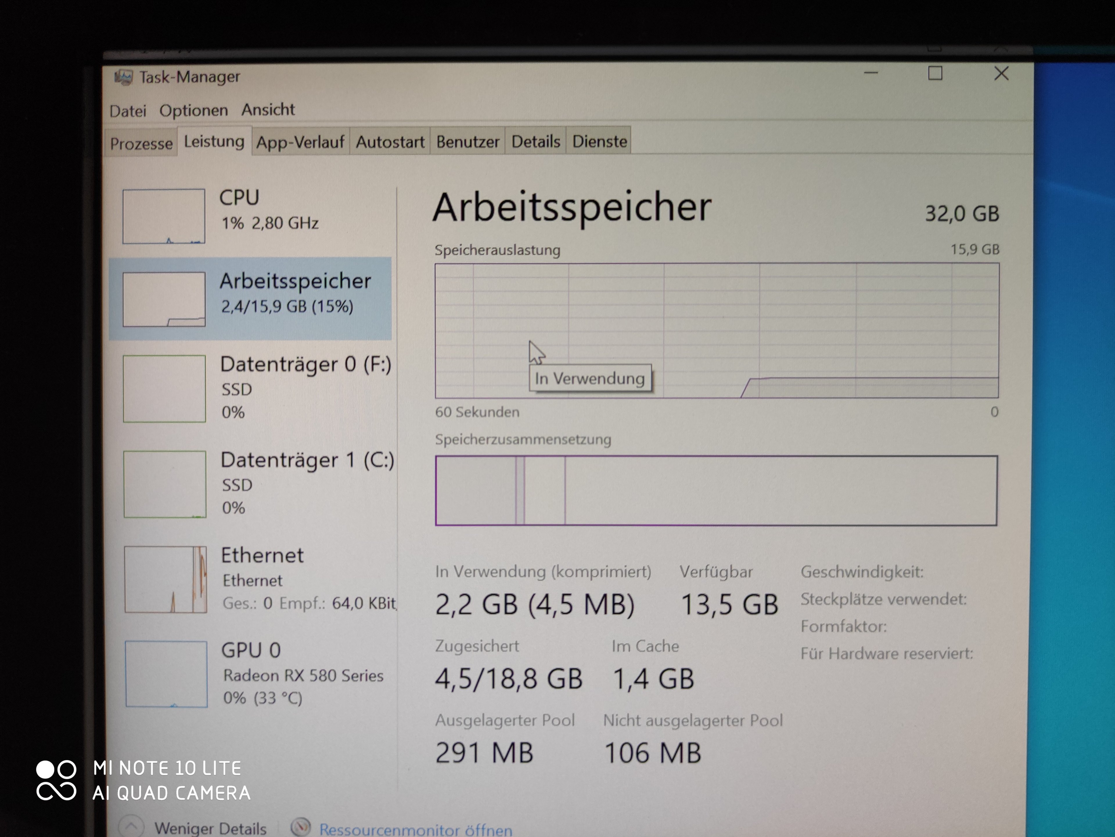1115x837 pixels.
Task: Select GPU 0 Radeon RX 580 entry
Action: tap(303, 675)
